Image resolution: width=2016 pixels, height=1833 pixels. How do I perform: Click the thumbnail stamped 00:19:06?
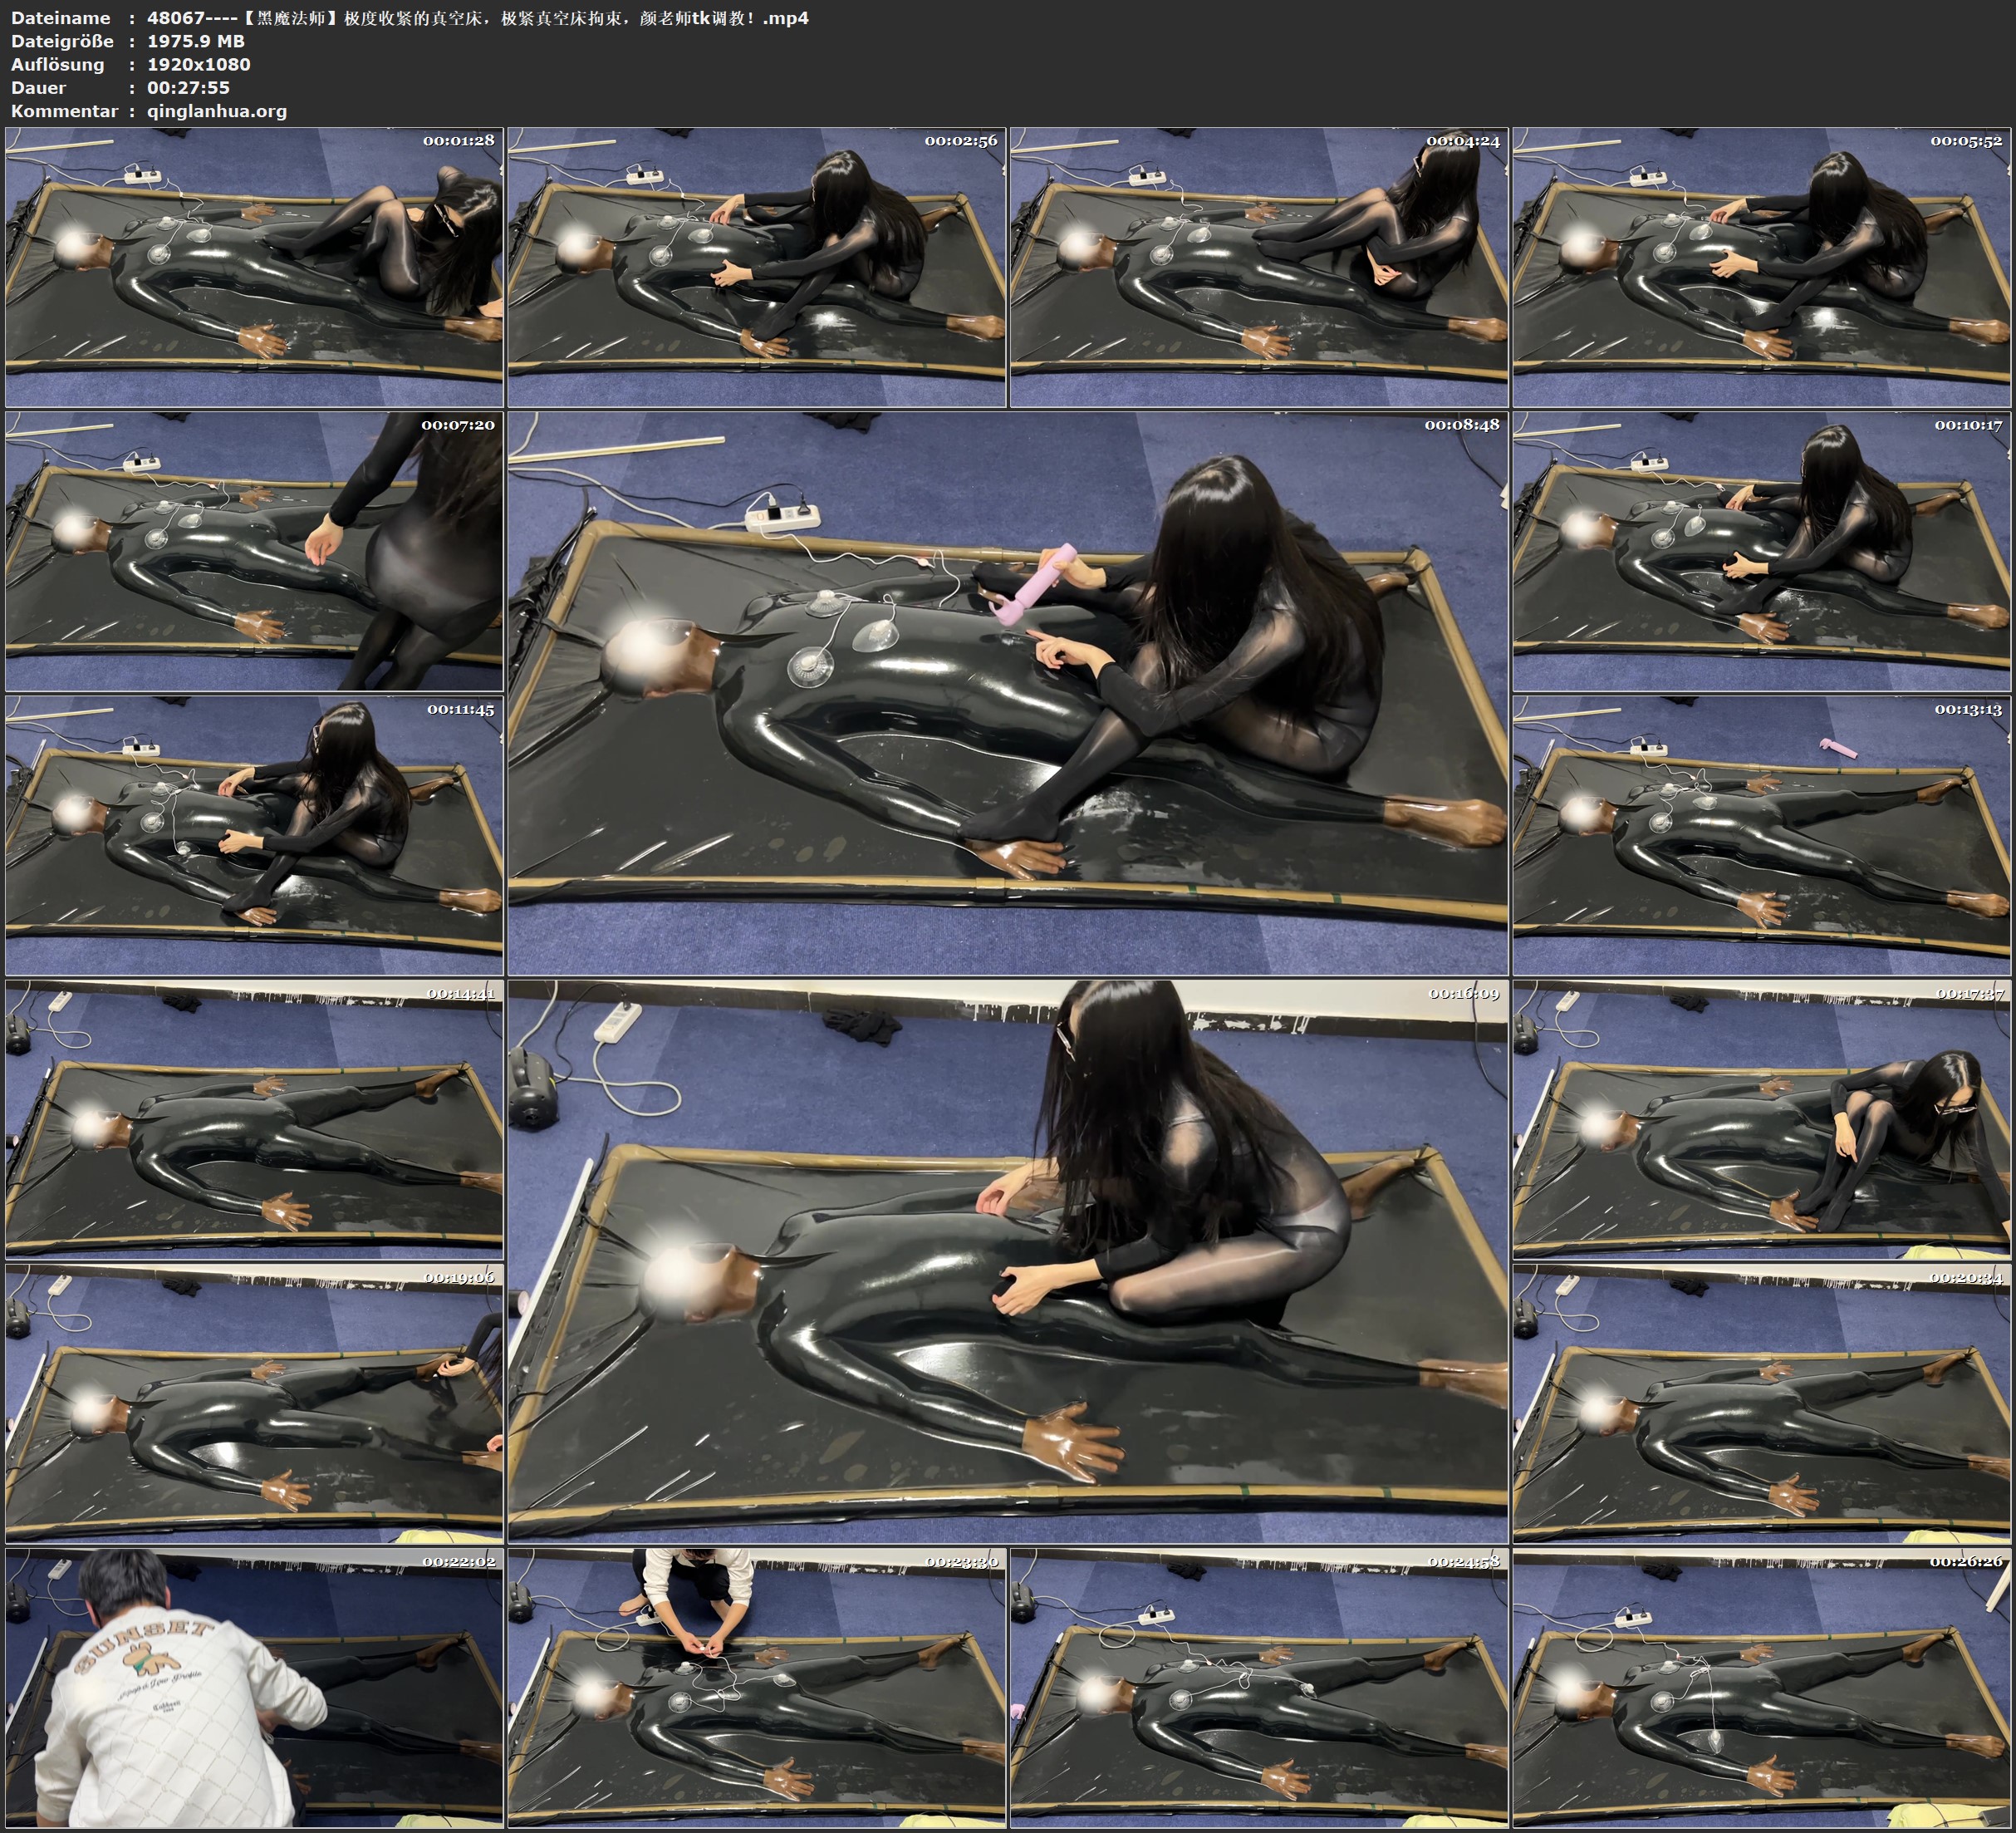click(254, 1403)
